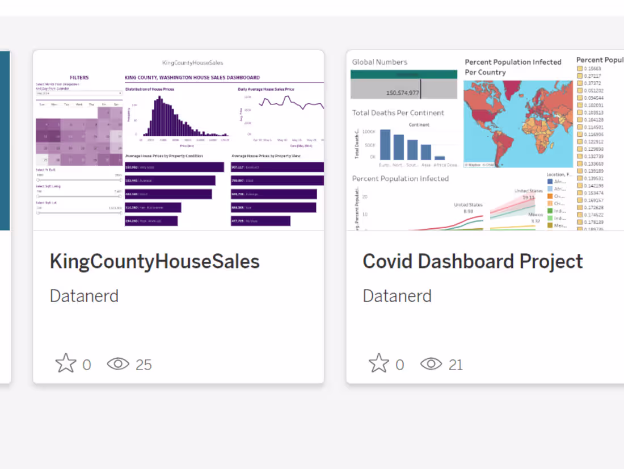Toggle the favorite star on Covid Dashboard Project
This screenshot has width=624, height=469.
(378, 363)
